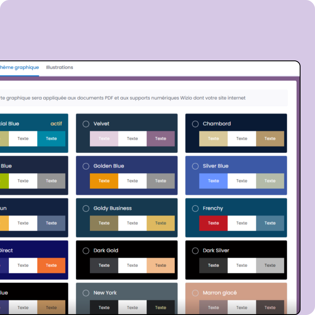Click the 'actif' label on the active theme
This screenshot has height=315, width=315.
56,124
